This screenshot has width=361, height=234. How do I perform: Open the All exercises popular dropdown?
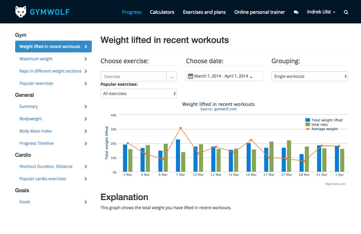click(x=139, y=94)
